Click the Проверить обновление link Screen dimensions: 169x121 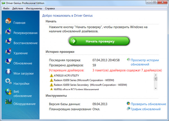148,104
